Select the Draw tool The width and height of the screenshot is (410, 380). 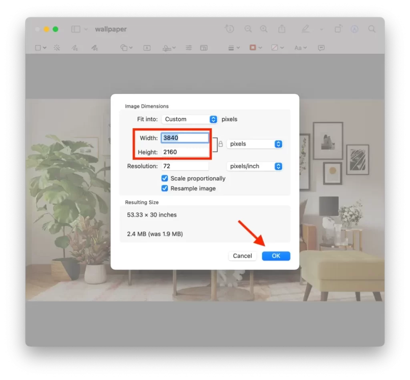point(94,48)
